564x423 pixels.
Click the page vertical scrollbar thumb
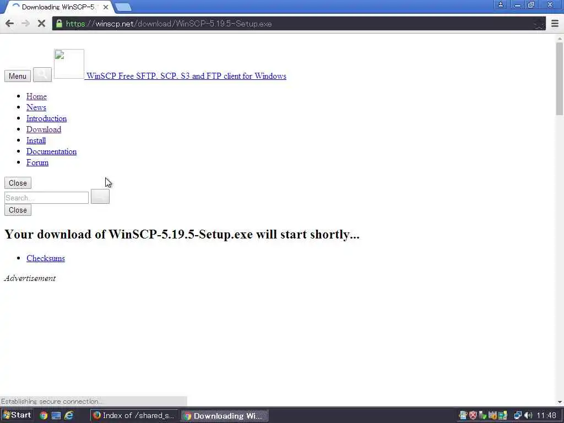pyautogui.click(x=560, y=79)
